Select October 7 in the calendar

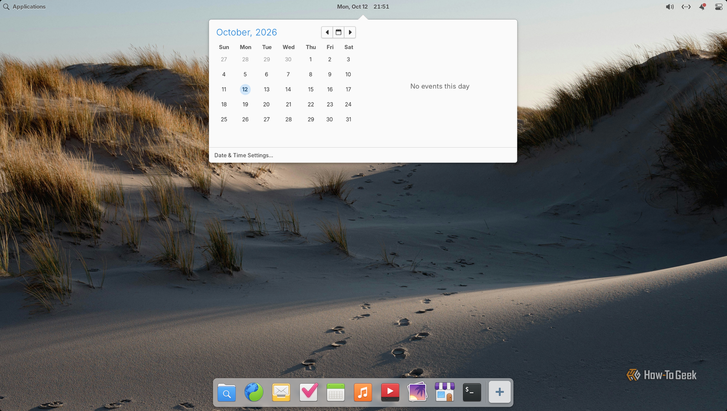[288, 75]
